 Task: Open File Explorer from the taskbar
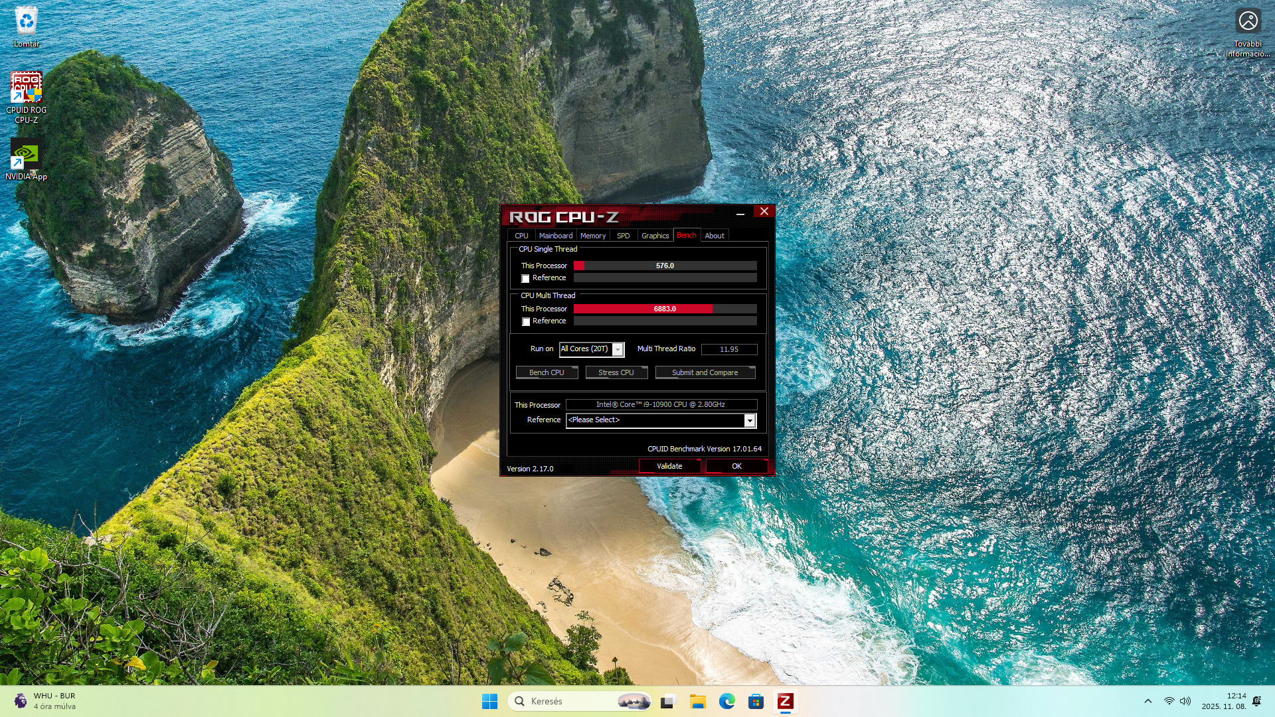697,701
